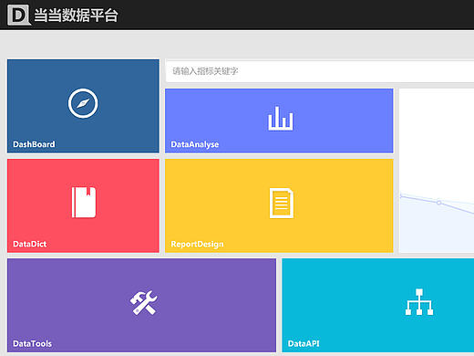Open the line chart preview panel
The height and width of the screenshot is (356, 474).
(437, 171)
